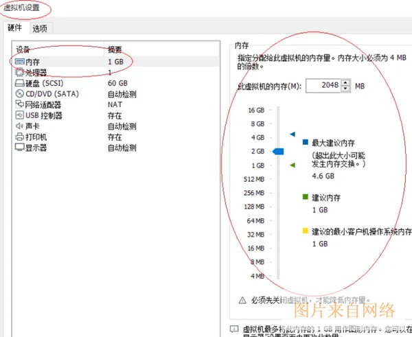Click the sound card speaker icon
The width and height of the screenshot is (412, 337).
(20, 126)
